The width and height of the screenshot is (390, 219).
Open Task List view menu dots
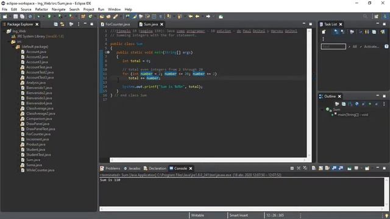pos(323,39)
